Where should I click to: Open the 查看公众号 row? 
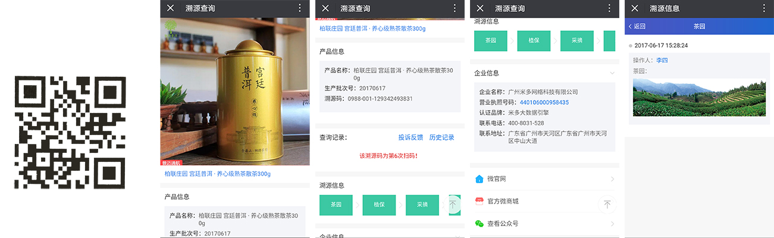click(x=544, y=224)
